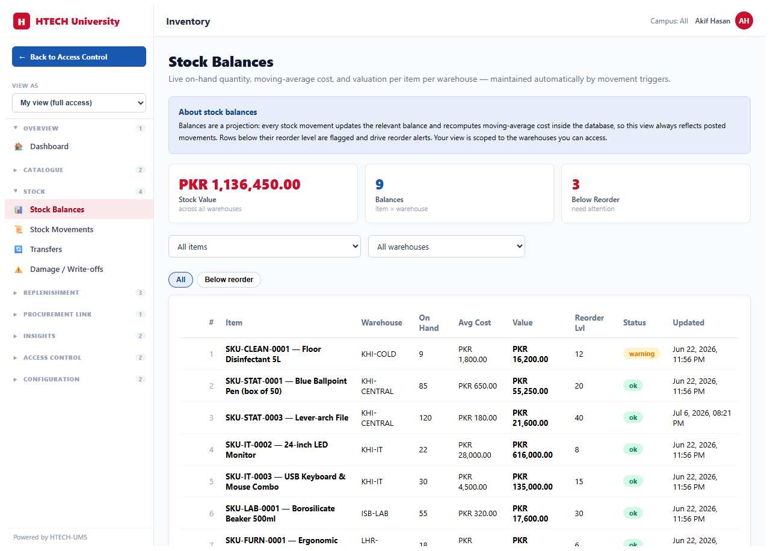The width and height of the screenshot is (770, 551).
Task: Click the 9 Balances summary card
Action: (x=460, y=194)
